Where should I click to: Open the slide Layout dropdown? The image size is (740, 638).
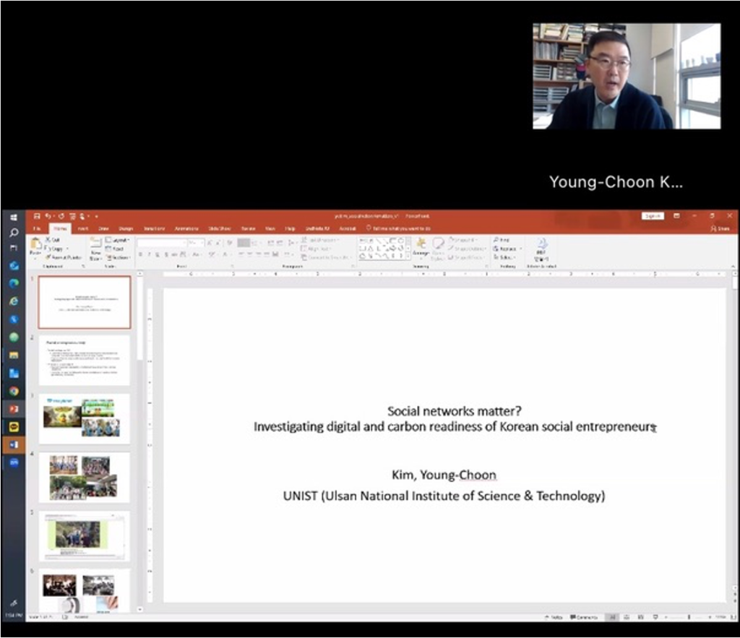click(119, 239)
